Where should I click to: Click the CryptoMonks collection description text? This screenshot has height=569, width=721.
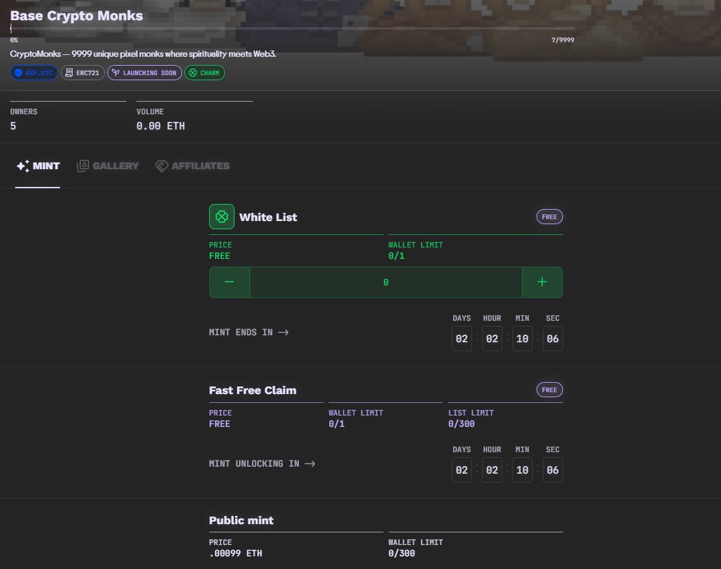click(143, 54)
